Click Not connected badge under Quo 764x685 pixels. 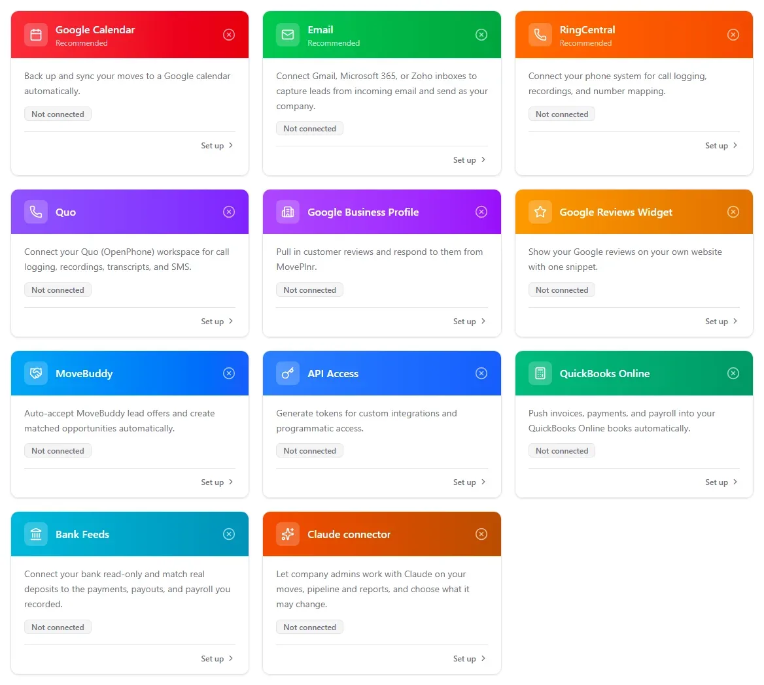tap(58, 290)
